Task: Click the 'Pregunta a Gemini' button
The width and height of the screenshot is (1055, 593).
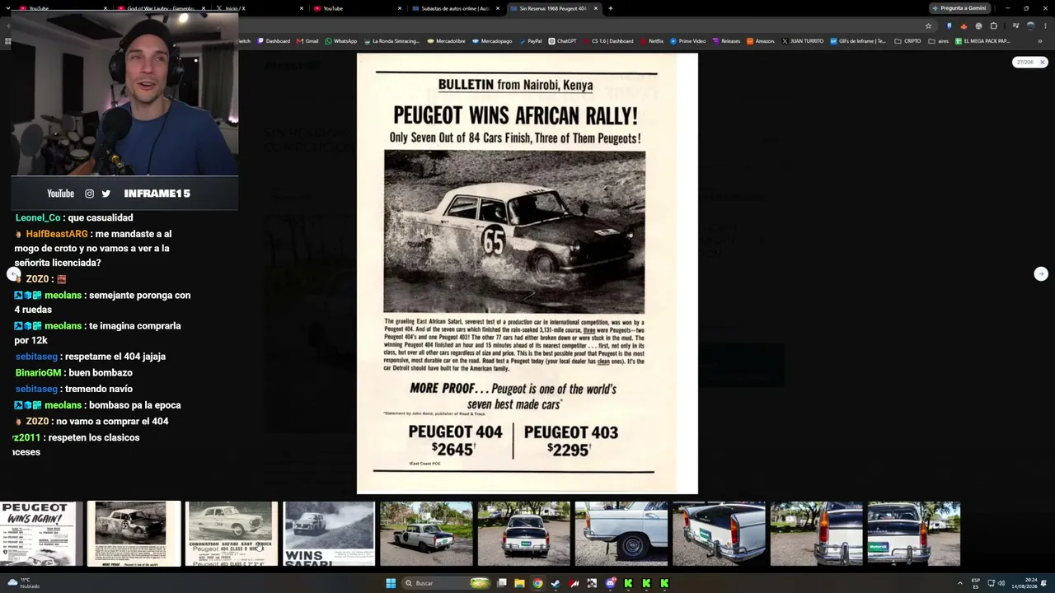Action: (959, 8)
